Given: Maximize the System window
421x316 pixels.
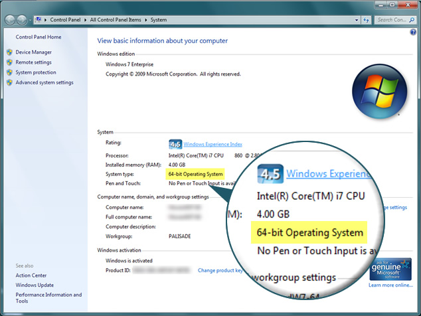Looking at the screenshot, I should [392, 5].
